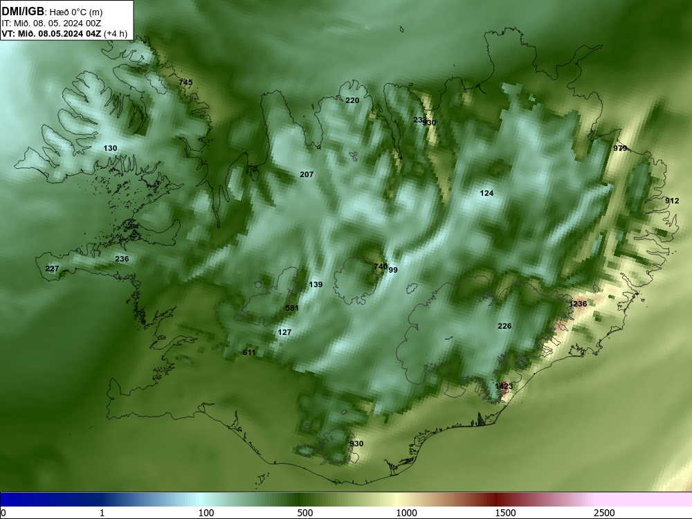Click the map value 912

coord(672,201)
